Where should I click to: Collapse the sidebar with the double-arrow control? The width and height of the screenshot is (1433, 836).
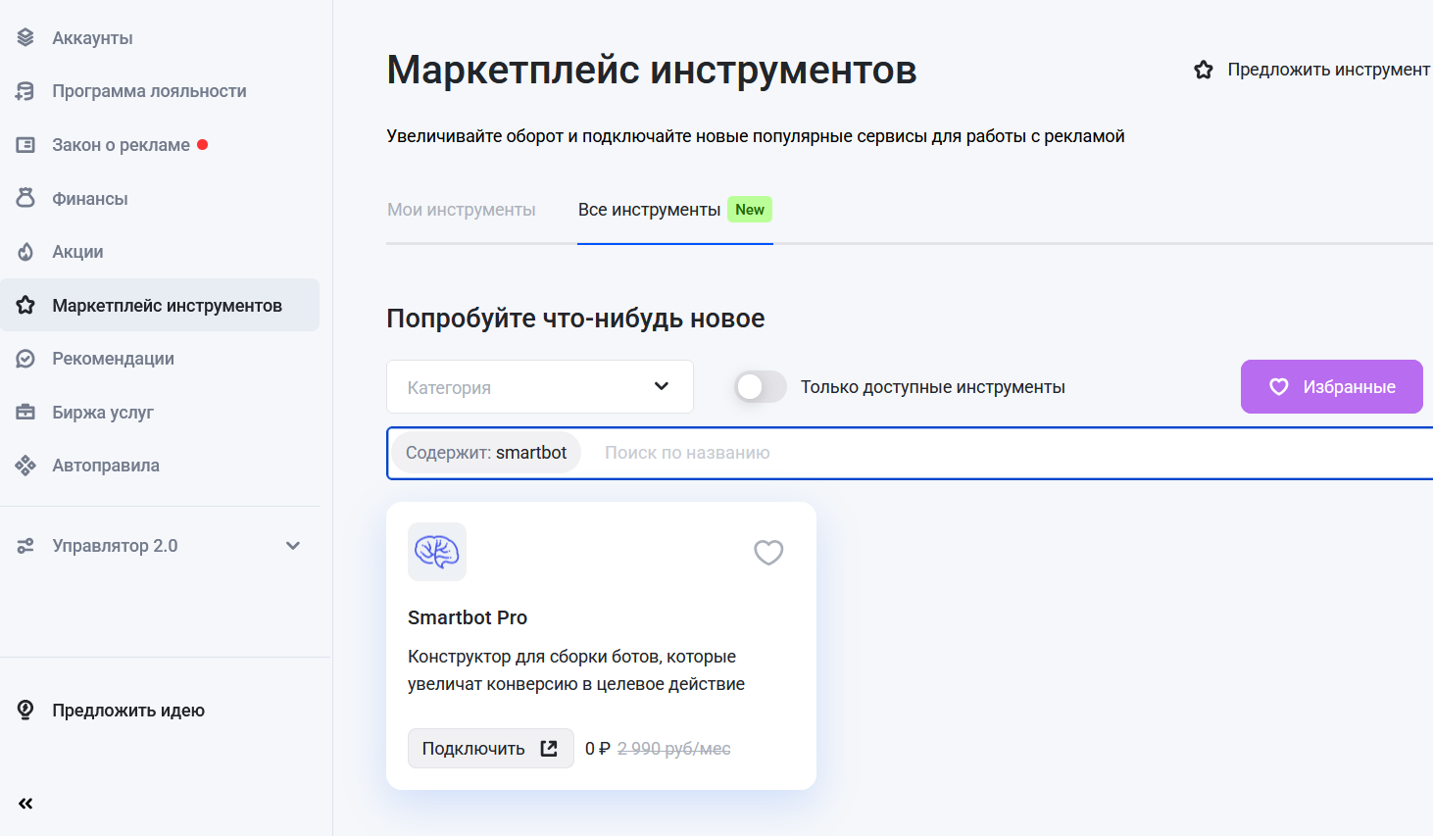click(25, 803)
